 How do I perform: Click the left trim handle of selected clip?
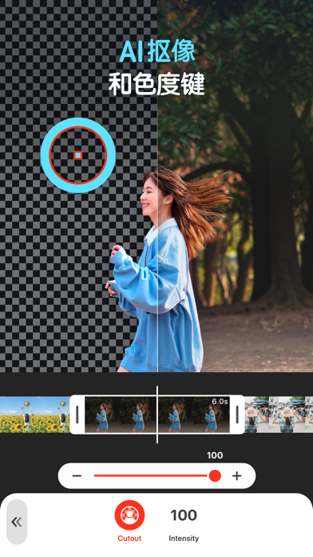(77, 415)
